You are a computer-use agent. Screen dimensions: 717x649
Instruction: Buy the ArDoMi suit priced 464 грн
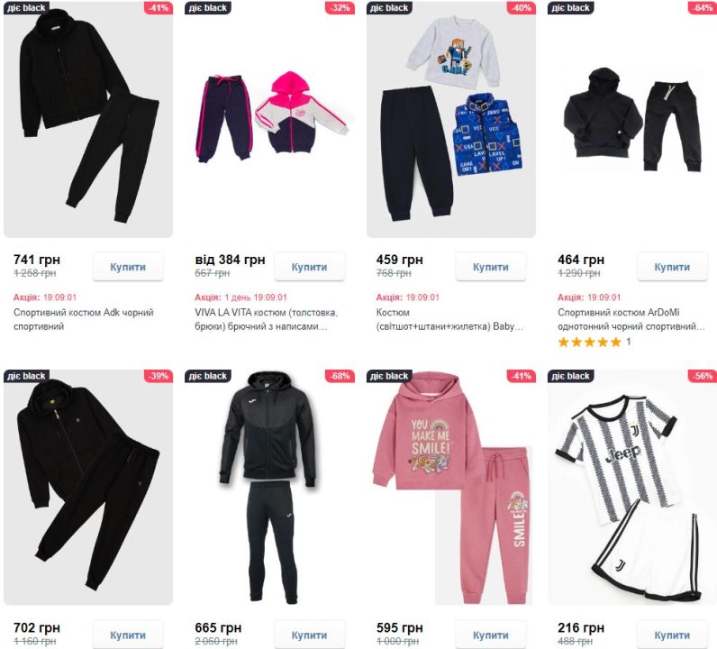(x=672, y=267)
